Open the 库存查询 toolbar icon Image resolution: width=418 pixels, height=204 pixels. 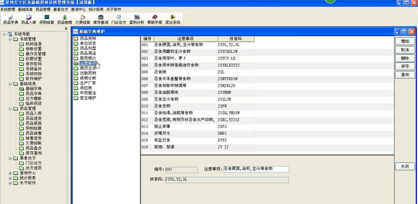pyautogui.click(x=101, y=20)
